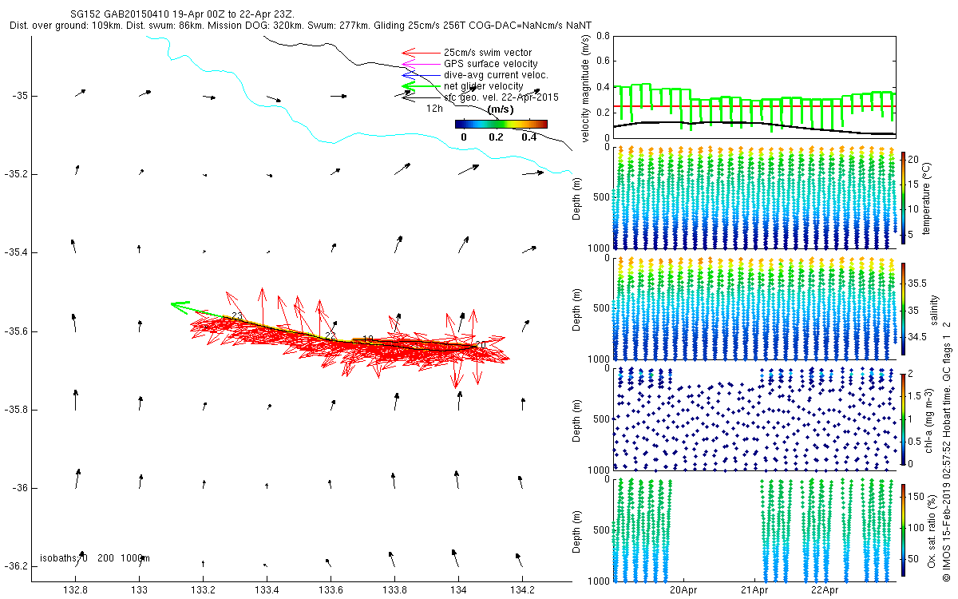The height and width of the screenshot is (599, 958).
Task: Click the '20Apr' date tick label
Action: pos(684,590)
